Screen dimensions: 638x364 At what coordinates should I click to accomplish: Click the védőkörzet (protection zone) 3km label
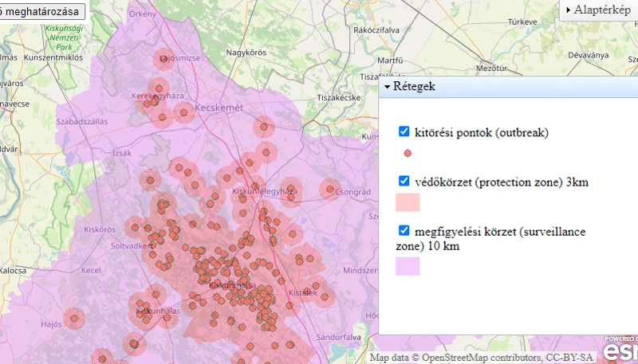coord(502,182)
